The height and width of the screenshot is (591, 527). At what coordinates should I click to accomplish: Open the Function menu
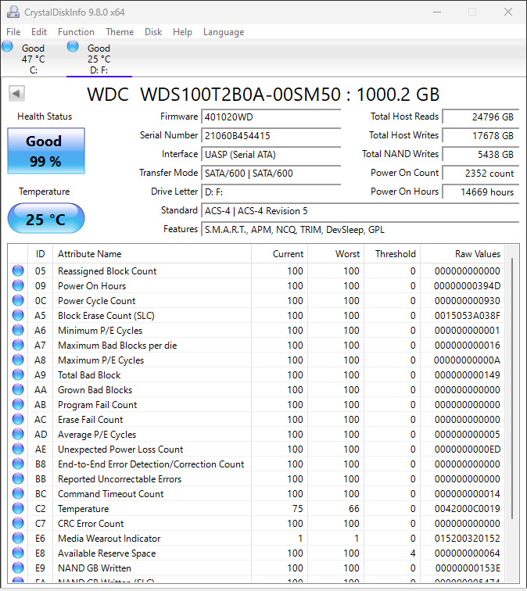tap(76, 32)
